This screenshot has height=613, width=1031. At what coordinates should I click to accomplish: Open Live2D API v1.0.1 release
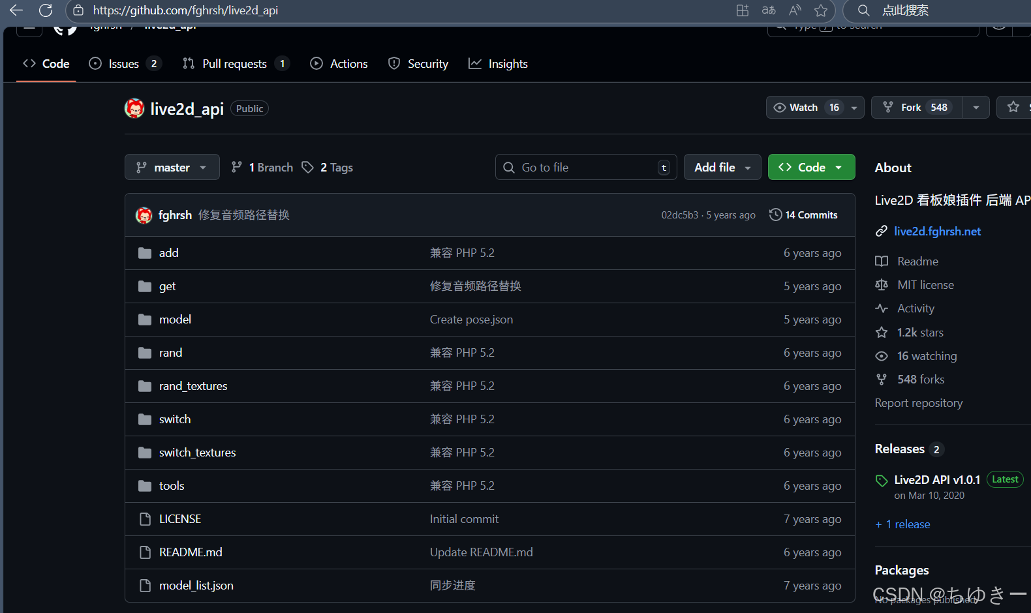(x=937, y=480)
